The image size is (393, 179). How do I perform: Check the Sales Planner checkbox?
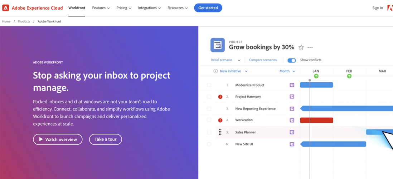pyautogui.click(x=209, y=132)
